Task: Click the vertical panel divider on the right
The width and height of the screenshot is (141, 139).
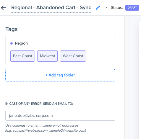Action: coord(127,77)
